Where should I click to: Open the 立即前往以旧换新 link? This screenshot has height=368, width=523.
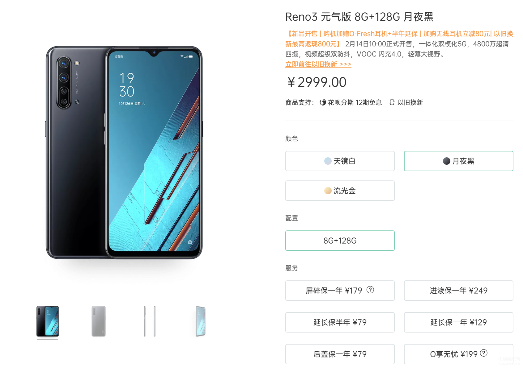[x=318, y=64]
